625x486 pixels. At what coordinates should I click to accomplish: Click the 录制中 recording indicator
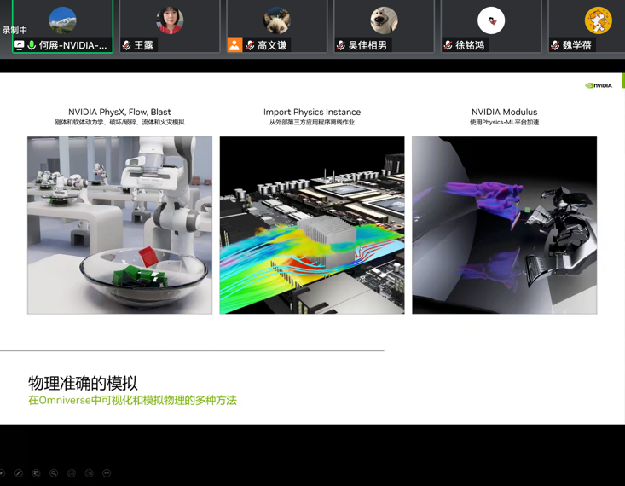pyautogui.click(x=14, y=30)
